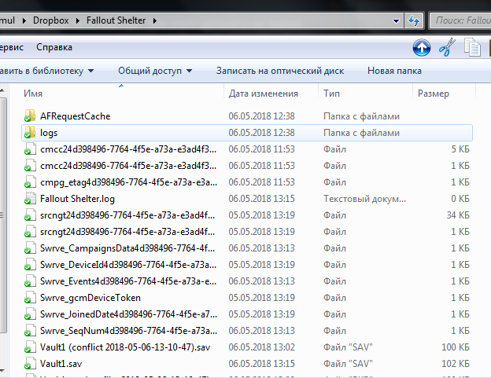Select the Swrve_gcmDeviceToken file icon

(x=29, y=298)
